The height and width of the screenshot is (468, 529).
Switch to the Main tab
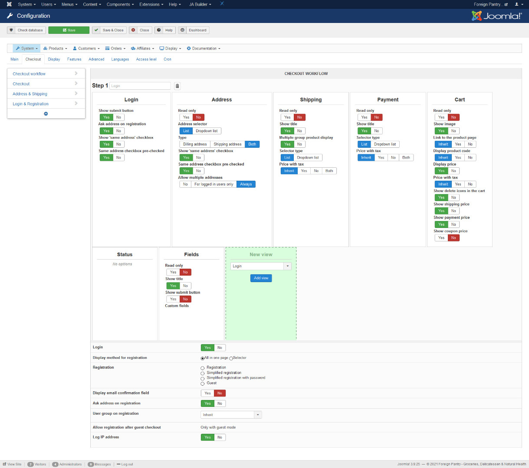[x=14, y=59]
